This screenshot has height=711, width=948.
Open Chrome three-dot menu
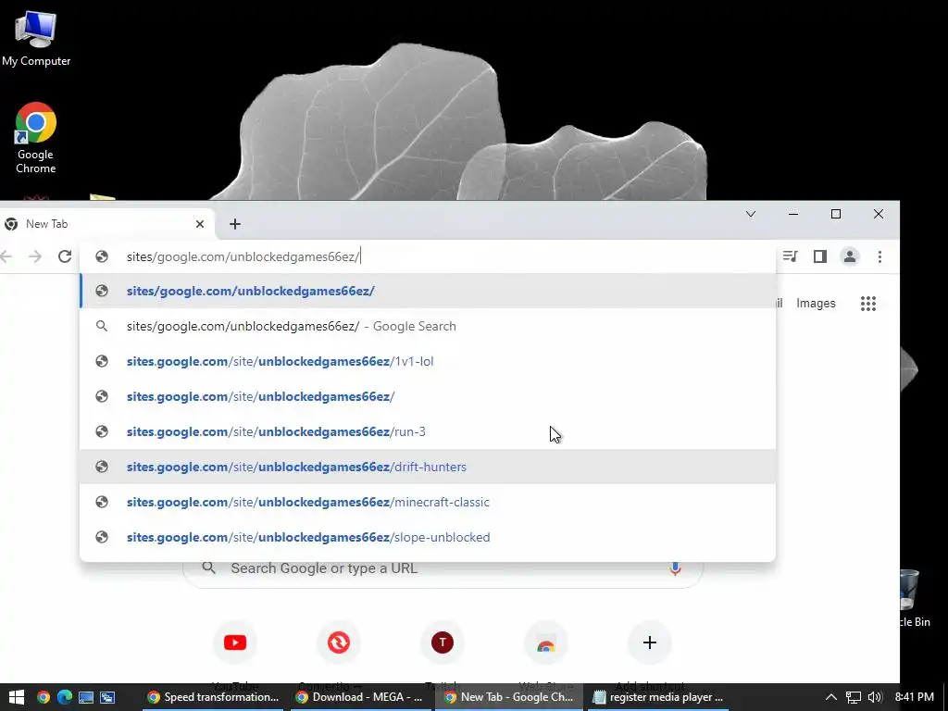point(879,256)
